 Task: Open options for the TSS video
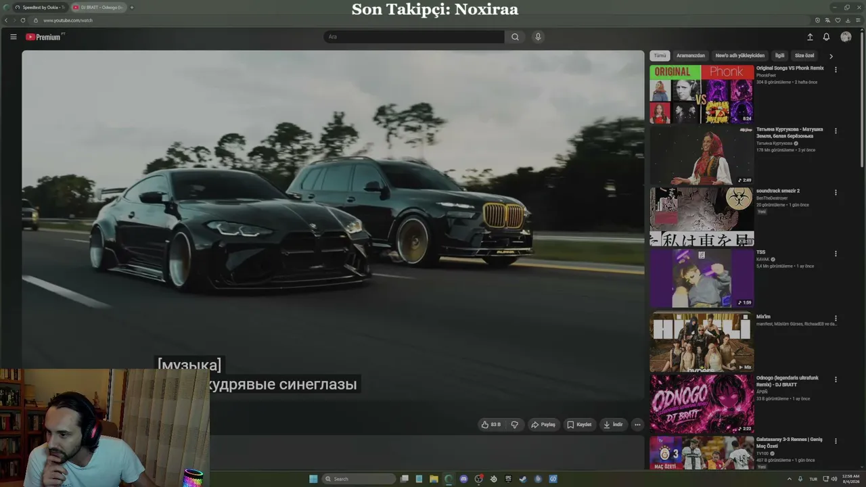(x=836, y=254)
